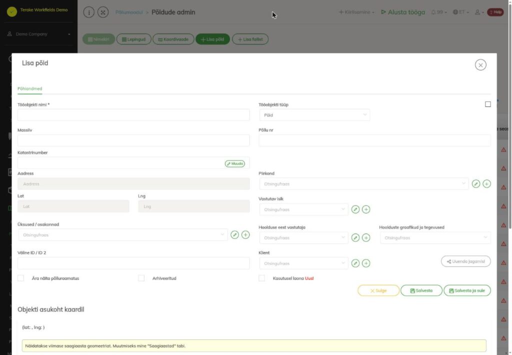Open the notifications bell icon

click(x=433, y=12)
